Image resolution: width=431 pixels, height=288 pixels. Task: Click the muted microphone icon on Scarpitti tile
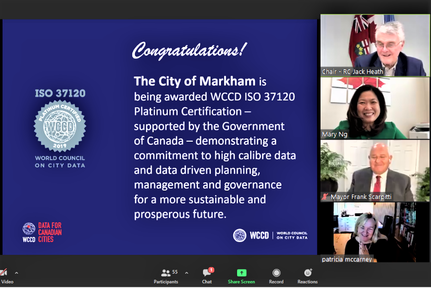click(325, 197)
